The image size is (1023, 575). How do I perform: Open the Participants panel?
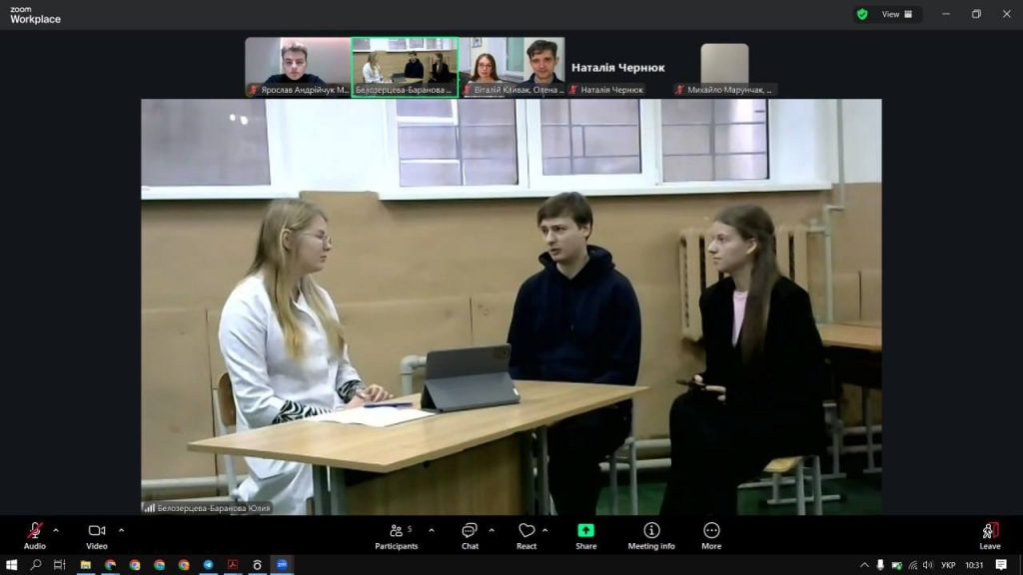coord(397,535)
